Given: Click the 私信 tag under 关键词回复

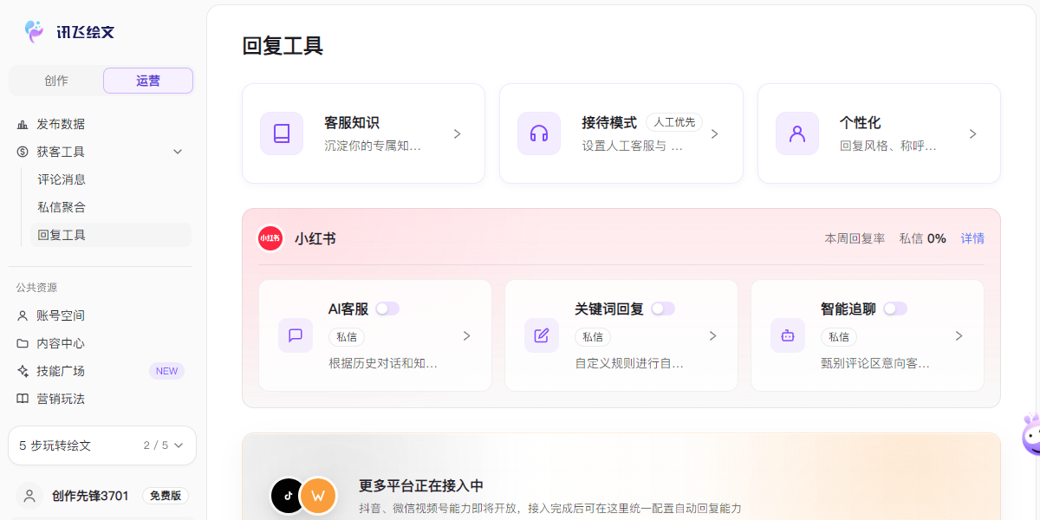Looking at the screenshot, I should pos(593,336).
